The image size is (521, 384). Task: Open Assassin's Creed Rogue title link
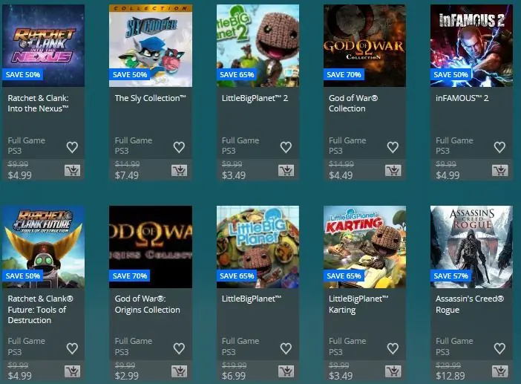click(470, 305)
